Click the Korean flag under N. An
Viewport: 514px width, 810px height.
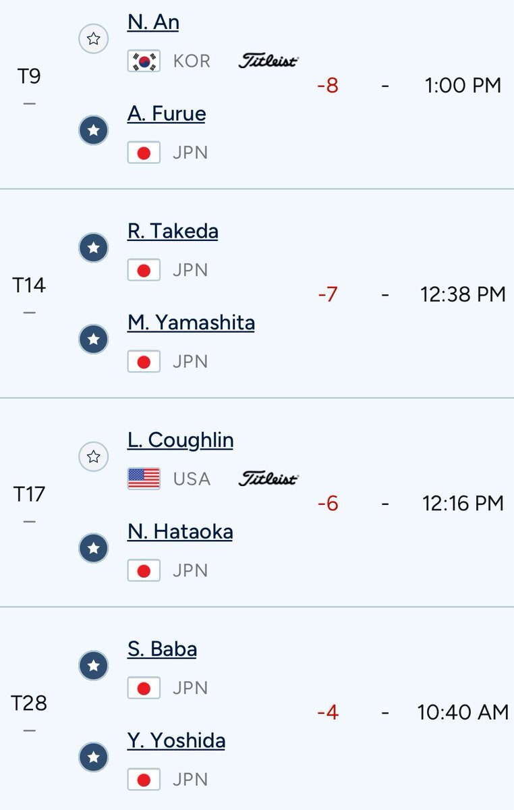click(x=144, y=61)
